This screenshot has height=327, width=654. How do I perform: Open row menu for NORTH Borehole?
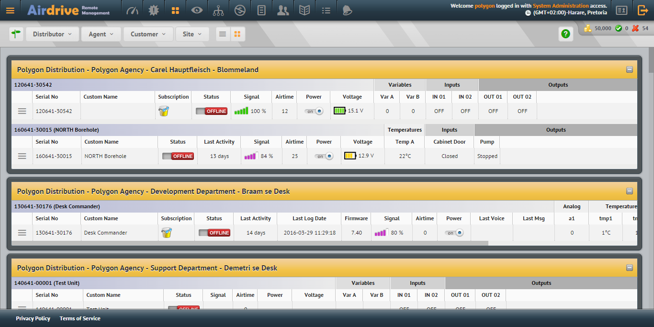tap(22, 156)
